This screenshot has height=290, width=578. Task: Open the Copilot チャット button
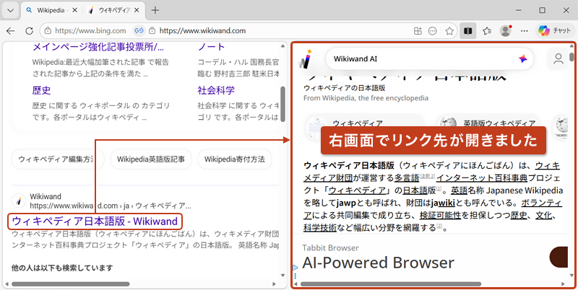tap(553, 31)
